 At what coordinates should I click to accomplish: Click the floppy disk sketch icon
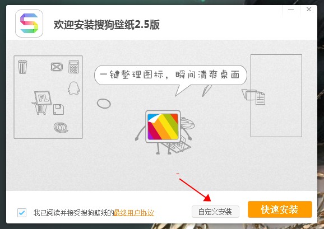pos(58,109)
